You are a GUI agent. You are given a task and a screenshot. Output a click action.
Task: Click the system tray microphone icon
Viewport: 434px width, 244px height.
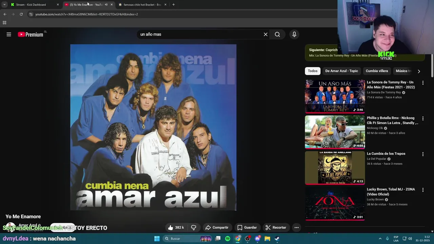pos(387,239)
